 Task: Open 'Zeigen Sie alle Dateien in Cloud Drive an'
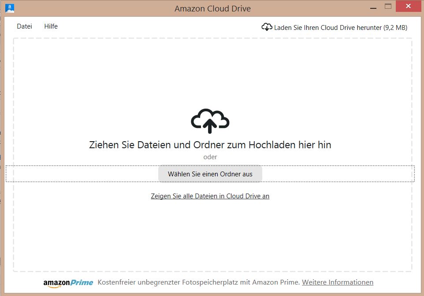(x=210, y=196)
